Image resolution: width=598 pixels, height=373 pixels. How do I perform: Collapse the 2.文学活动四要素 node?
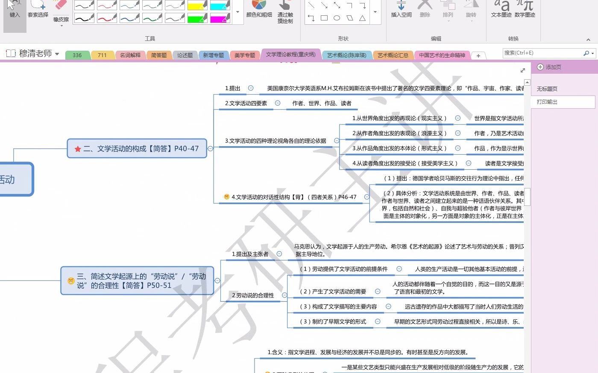278,103
